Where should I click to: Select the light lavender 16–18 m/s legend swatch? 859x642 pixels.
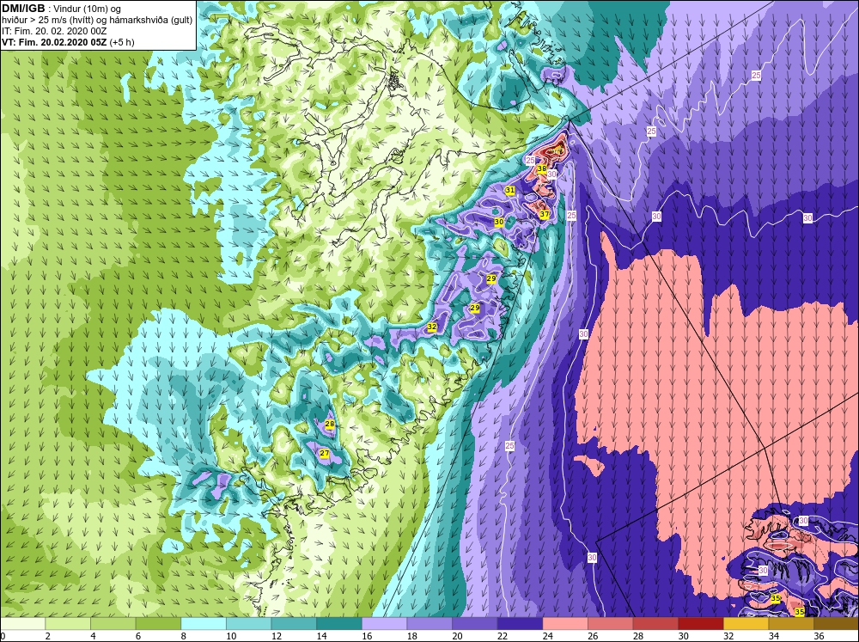(x=385, y=623)
